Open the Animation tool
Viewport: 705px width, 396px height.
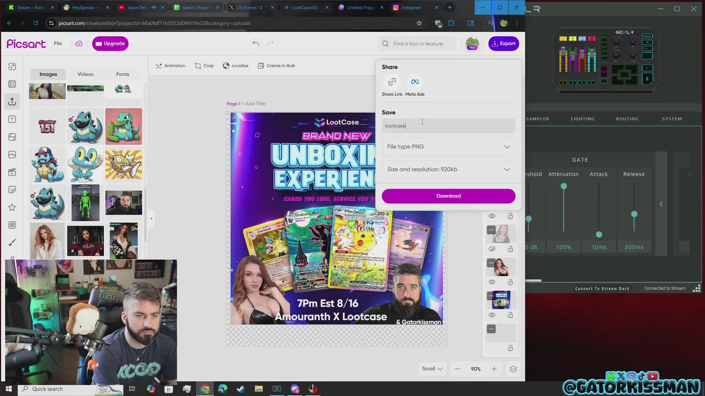[170, 66]
